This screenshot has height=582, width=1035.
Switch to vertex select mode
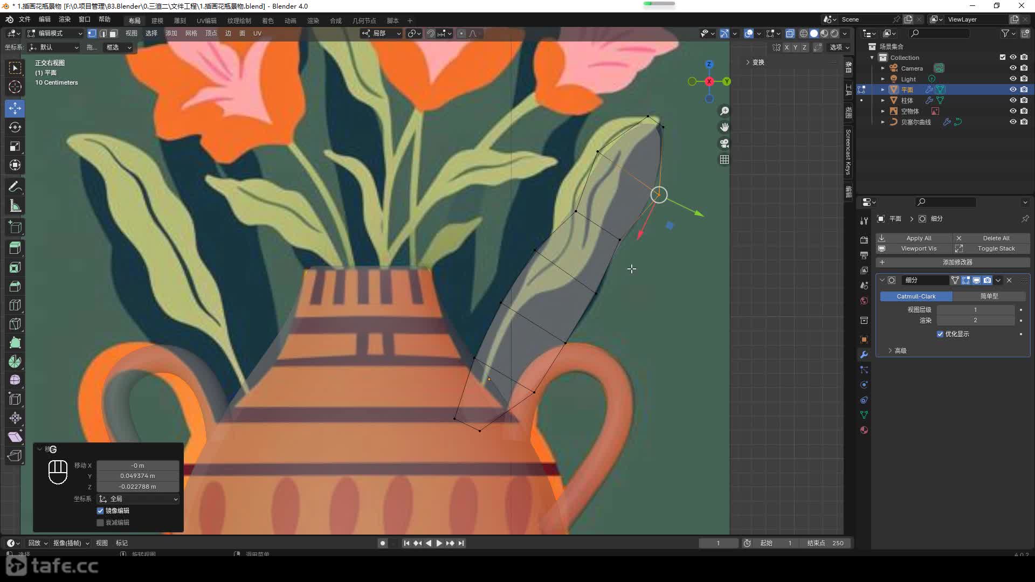92,33
